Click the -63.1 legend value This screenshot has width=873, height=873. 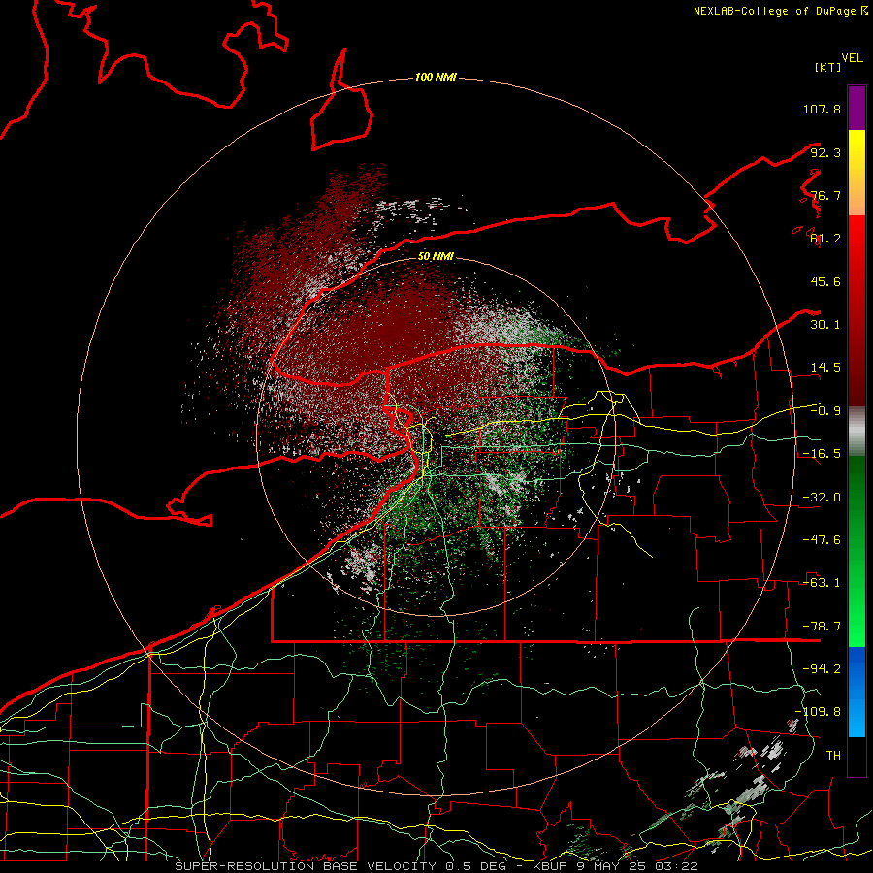point(822,583)
